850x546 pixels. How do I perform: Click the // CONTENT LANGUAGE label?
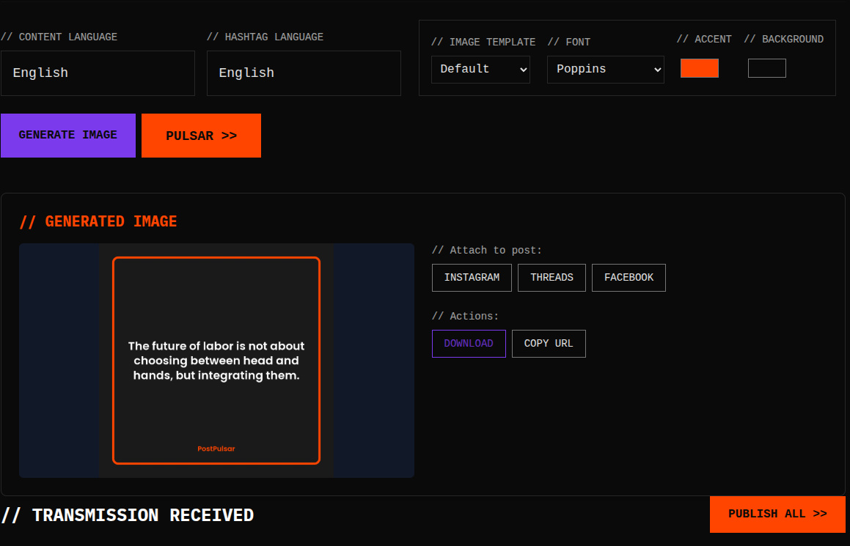pyautogui.click(x=59, y=37)
